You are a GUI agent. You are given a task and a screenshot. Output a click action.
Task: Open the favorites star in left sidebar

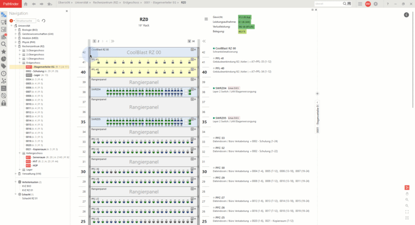point(4,51)
